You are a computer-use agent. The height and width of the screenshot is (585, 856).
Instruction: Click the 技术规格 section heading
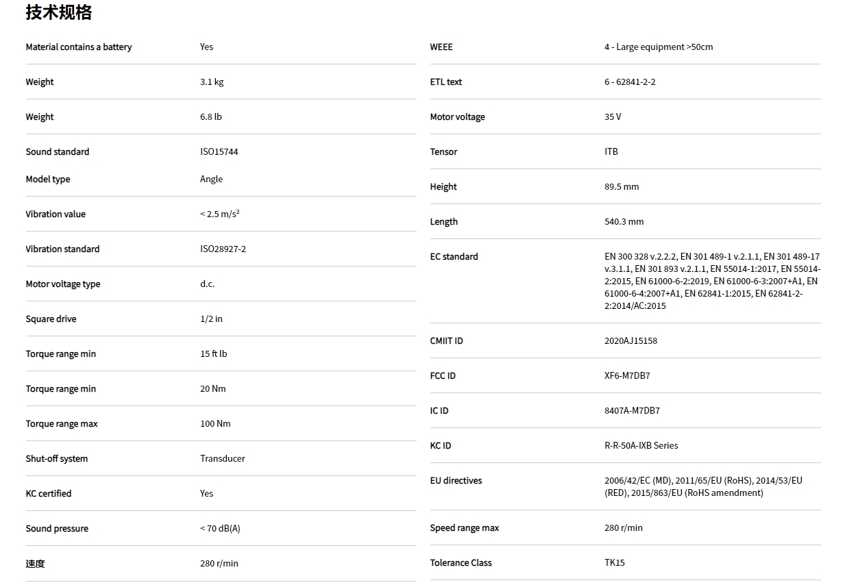(x=59, y=12)
